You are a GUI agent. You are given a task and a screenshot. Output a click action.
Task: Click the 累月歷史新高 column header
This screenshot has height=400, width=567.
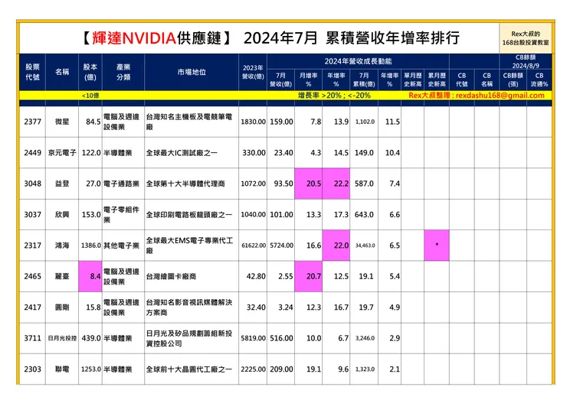pos(437,80)
